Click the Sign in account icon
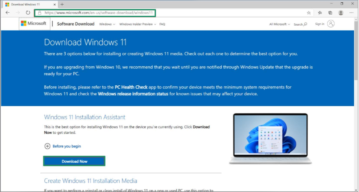The height and width of the screenshot is (192, 359). [x=331, y=24]
